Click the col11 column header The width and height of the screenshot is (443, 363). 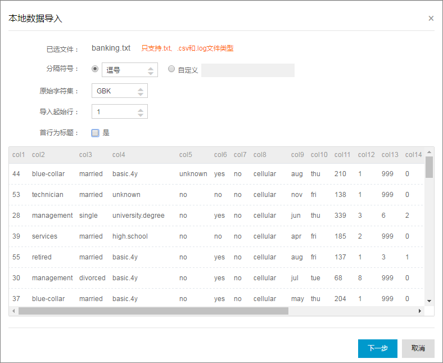point(342,155)
